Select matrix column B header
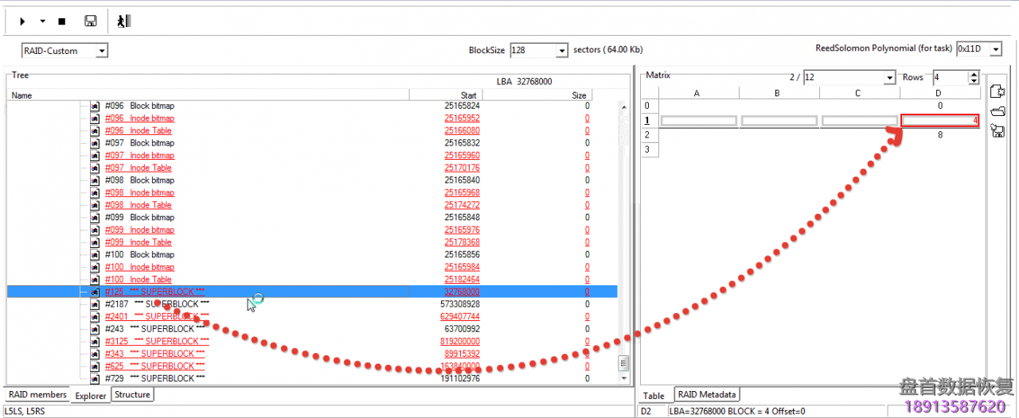Viewport: 1019px width, 418px height. click(x=779, y=93)
